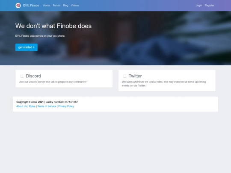
Task: Click the Twitter card description text
Action: coord(164,84)
